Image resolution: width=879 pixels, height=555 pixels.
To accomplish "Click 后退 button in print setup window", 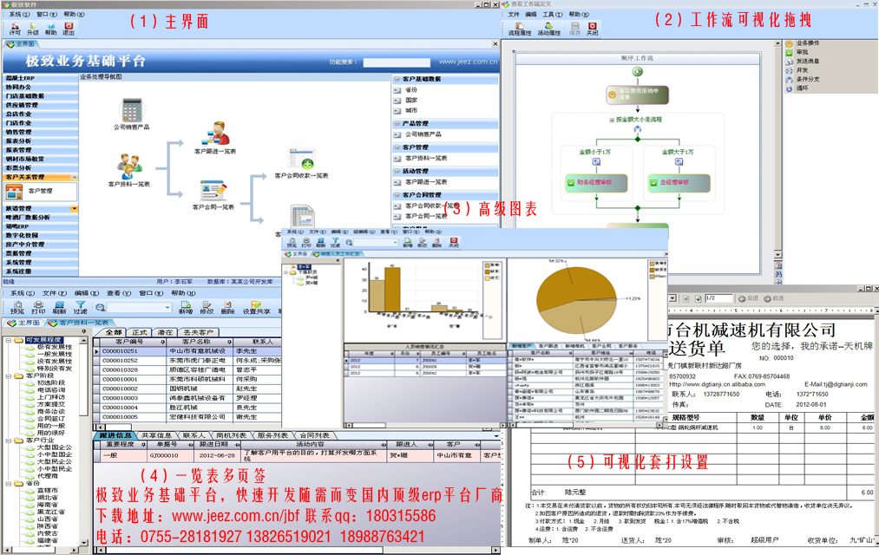I will point(748,298).
